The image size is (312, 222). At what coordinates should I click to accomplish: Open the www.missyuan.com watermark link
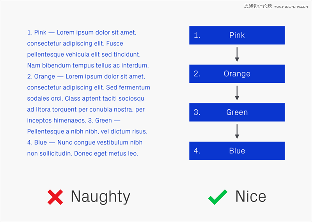291,7
